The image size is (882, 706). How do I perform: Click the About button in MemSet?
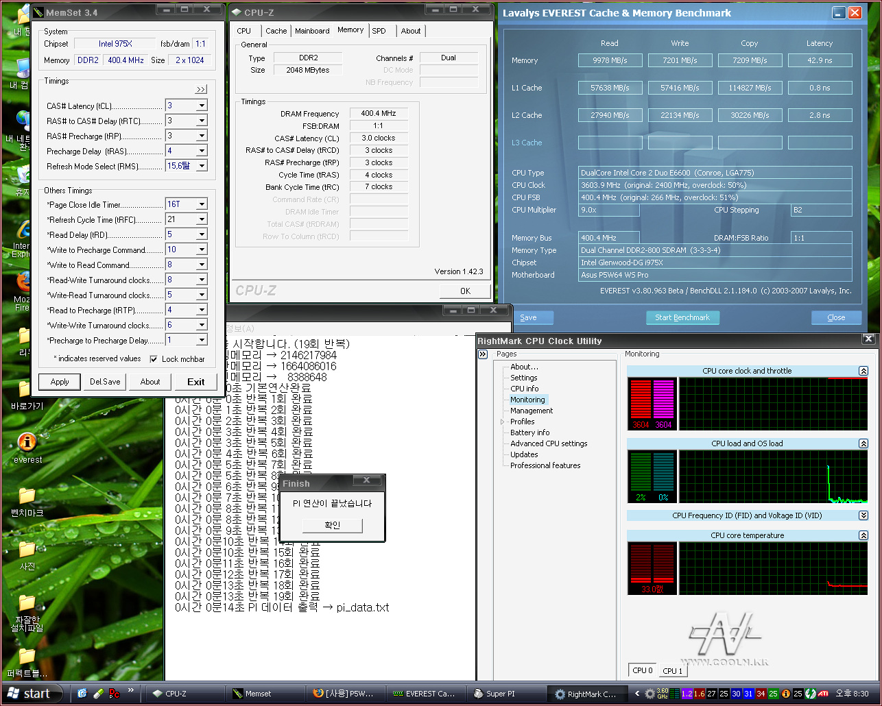point(150,382)
